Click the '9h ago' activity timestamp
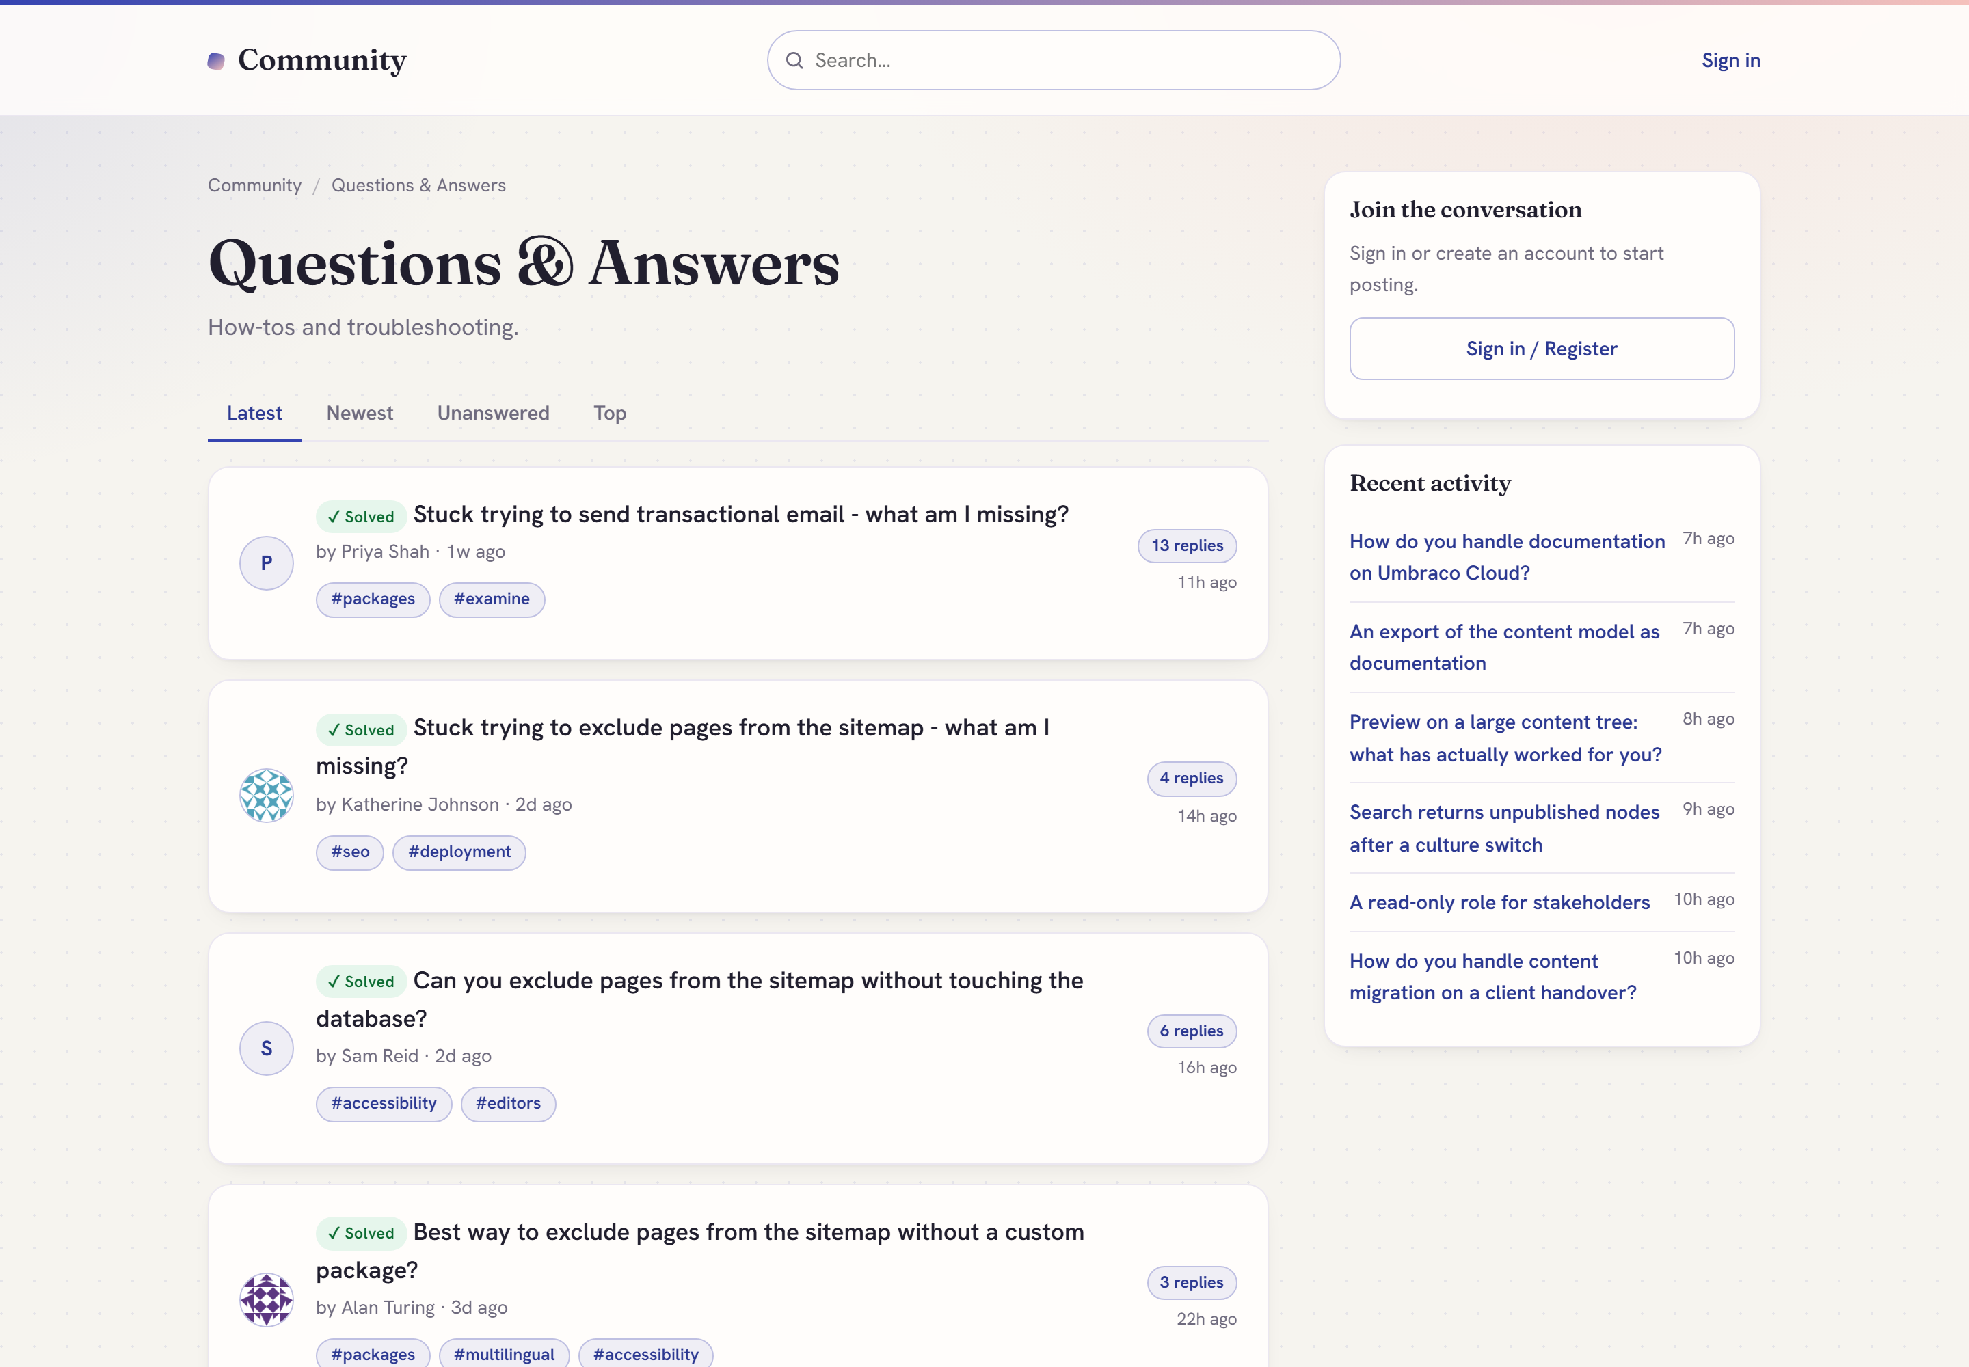 pos(1708,809)
